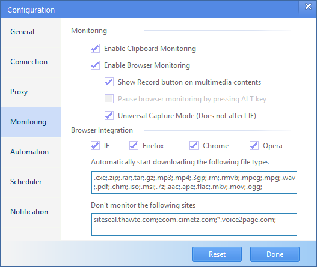Click the Reset button
317x267 pixels.
pyautogui.click(x=217, y=254)
